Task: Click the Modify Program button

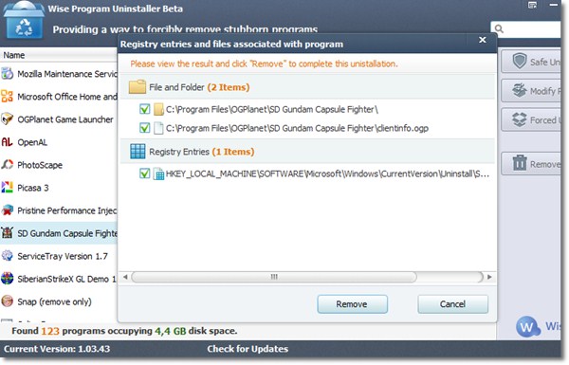Action: pos(531,91)
